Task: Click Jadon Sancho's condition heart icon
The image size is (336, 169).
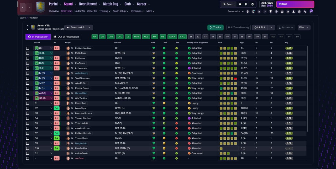Action: [154, 73]
